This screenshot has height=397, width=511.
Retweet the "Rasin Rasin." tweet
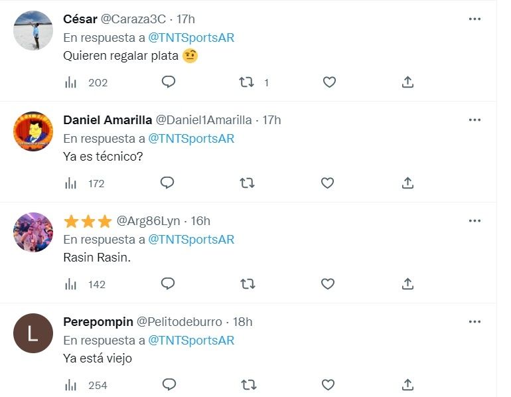coord(248,283)
